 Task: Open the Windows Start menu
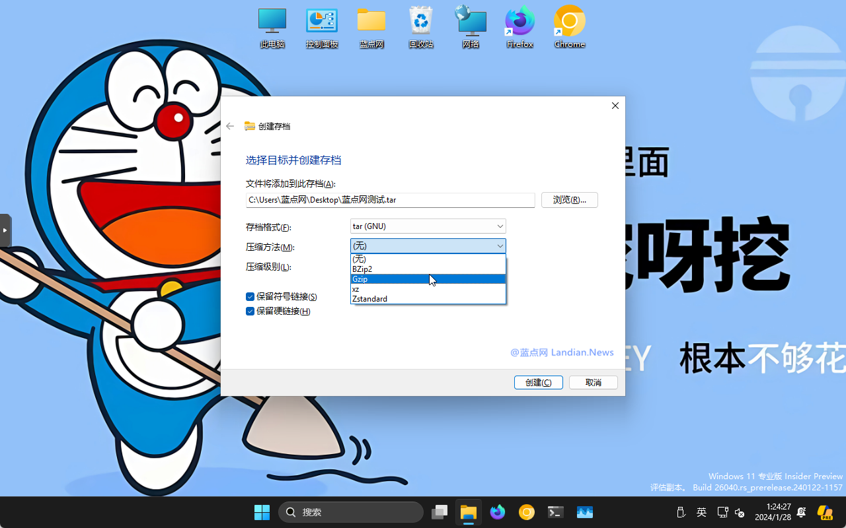click(x=262, y=512)
